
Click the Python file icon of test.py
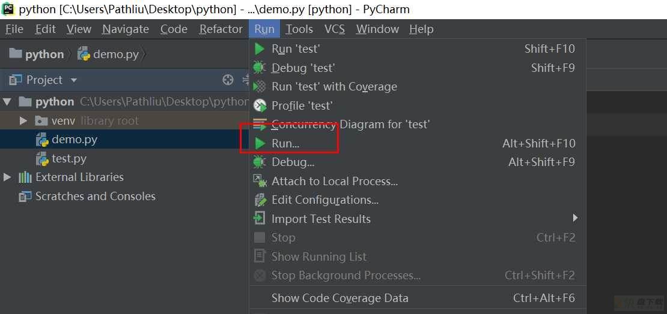42,159
